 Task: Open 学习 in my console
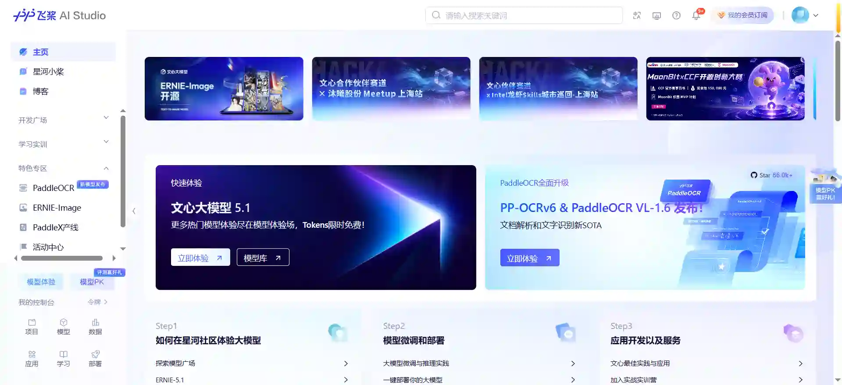coord(64,359)
